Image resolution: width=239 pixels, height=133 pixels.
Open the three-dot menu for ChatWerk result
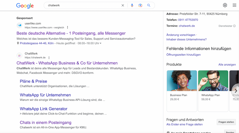(x=49, y=58)
